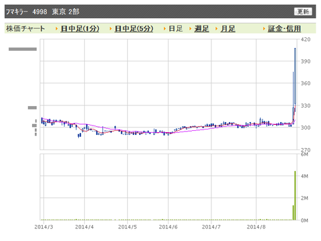The image size is (321, 241).
Task: Click the orange arrow before 日中足(5分)
Action: point(110,29)
